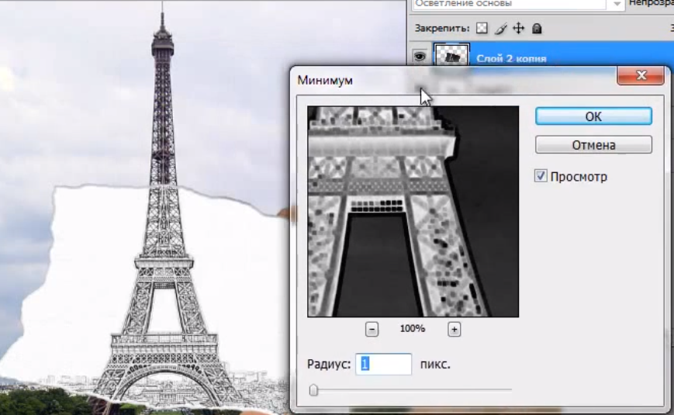Confirm the Минимум filter with OK
Viewport: 674px width, 415px height.
[x=593, y=116]
